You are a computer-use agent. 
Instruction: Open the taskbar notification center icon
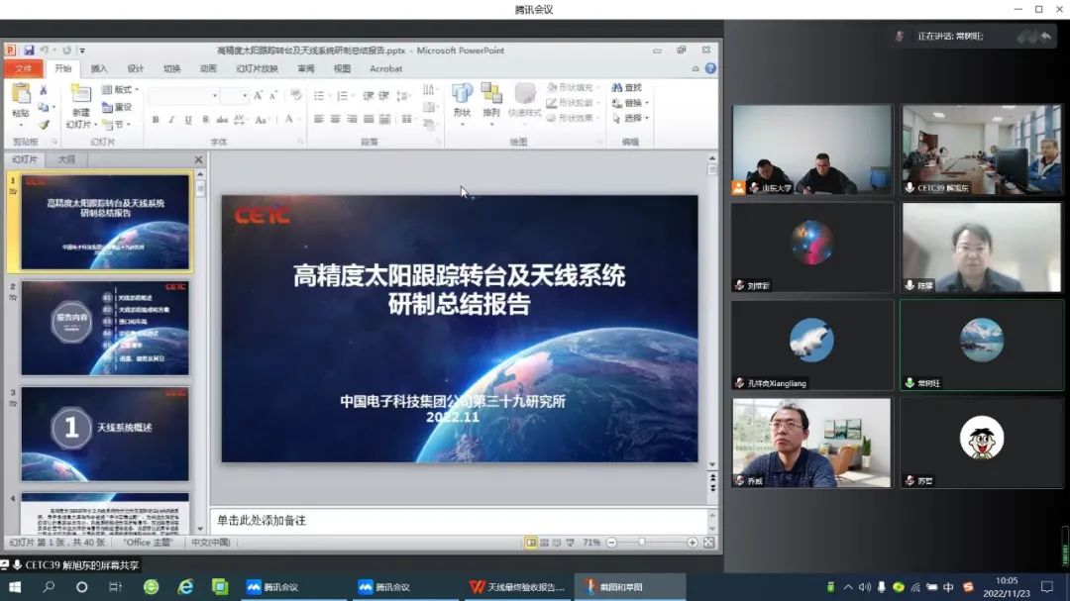pos(1047,587)
